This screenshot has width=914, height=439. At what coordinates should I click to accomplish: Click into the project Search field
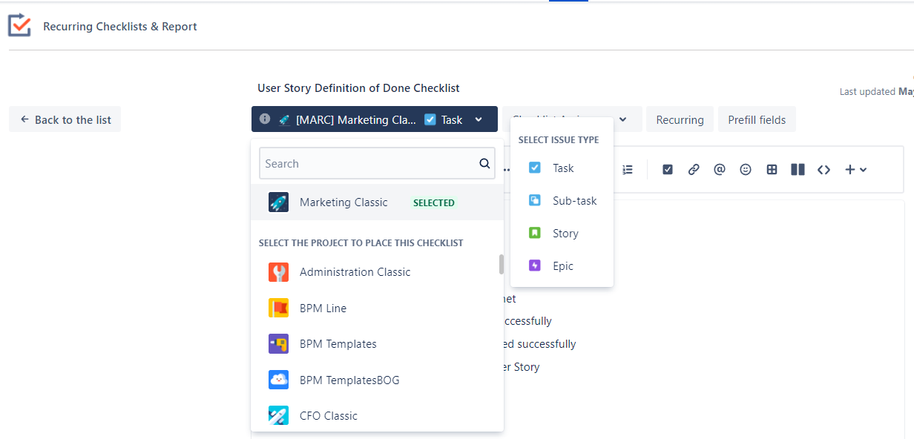point(377,163)
